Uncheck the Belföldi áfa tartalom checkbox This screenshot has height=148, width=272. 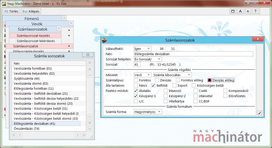coord(153,86)
